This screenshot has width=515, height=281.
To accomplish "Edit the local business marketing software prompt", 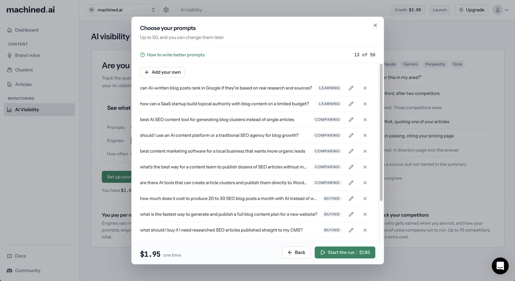I will (x=351, y=151).
